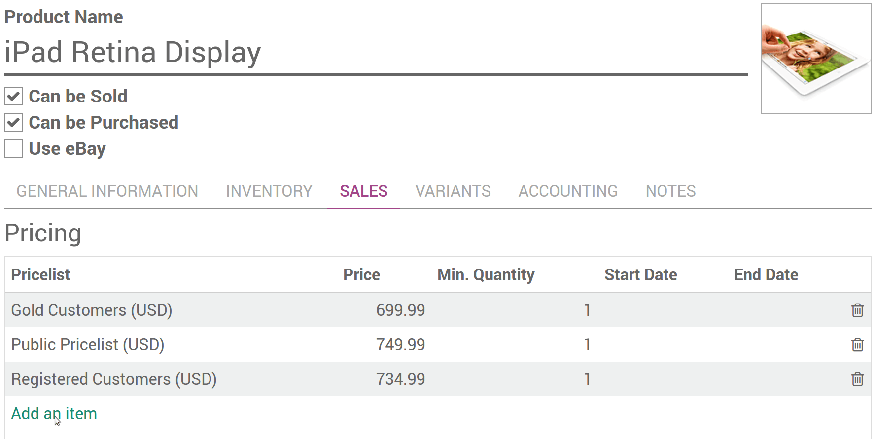The width and height of the screenshot is (875, 439).
Task: Enable the Use eBay checkbox
Action: tap(13, 148)
